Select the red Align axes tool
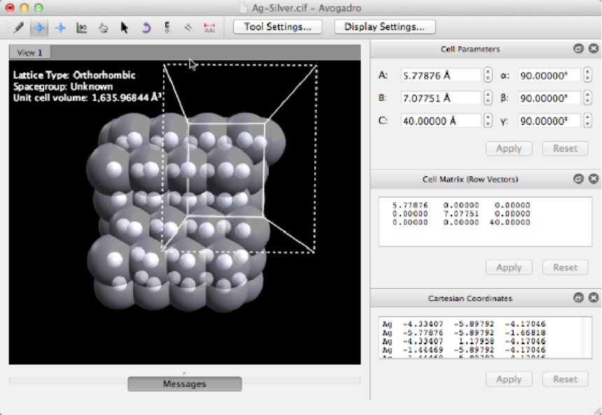This screenshot has width=602, height=415. tap(209, 27)
